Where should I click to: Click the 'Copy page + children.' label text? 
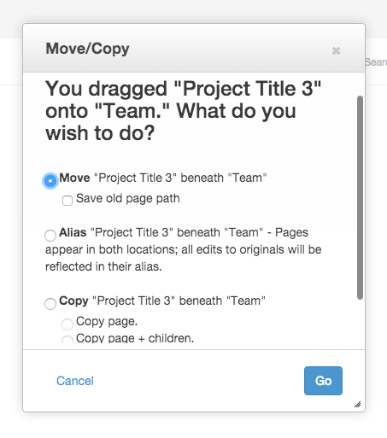135,338
